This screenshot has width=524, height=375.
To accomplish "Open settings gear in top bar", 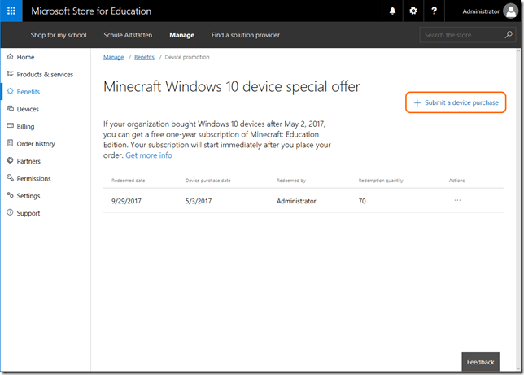I will (x=413, y=11).
